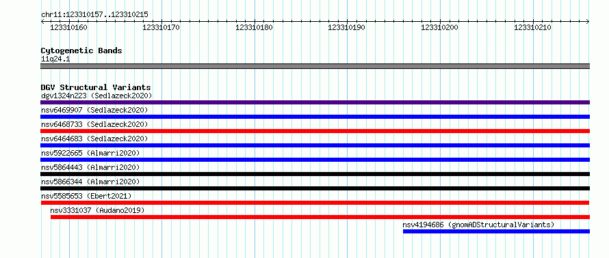Click the blue bar under nsv6469907
Image resolution: width=609 pixels, height=258 pixels.
tap(315, 117)
